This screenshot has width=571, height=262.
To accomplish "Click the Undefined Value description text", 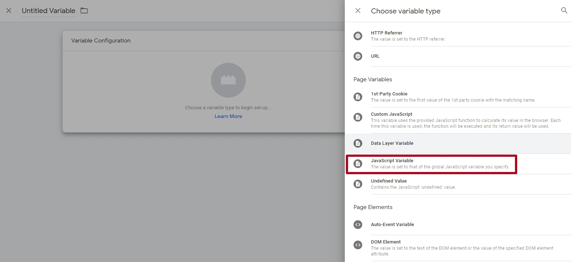I will click(x=413, y=187).
